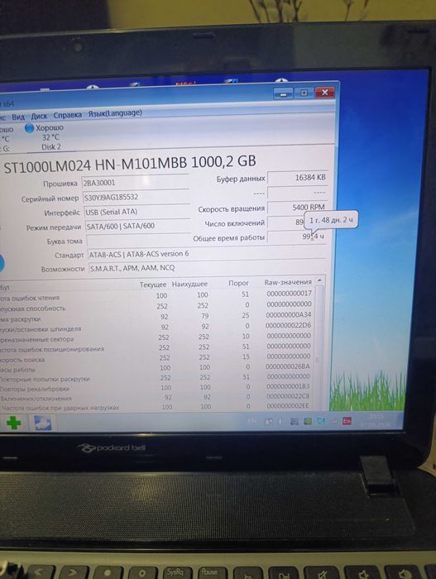Image resolution: width=436 pixels, height=579 pixels.
Task: Click the Raw-значения column header
Action: pyautogui.click(x=288, y=282)
